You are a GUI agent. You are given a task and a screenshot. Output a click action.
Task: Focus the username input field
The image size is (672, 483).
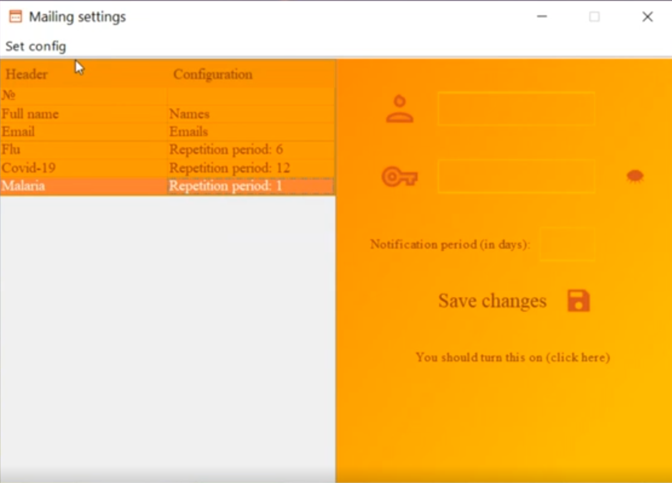pos(516,109)
